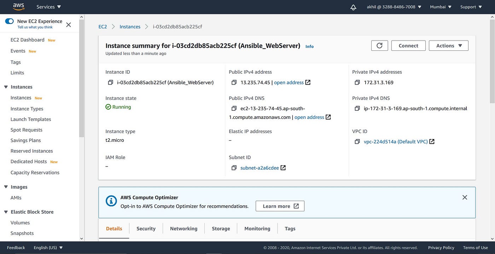Image resolution: width=495 pixels, height=254 pixels.
Task: Click the Compute Optimizer info circle icon
Action: click(111, 201)
